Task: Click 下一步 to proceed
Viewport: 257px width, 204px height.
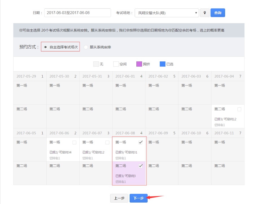Action: pyautogui.click(x=138, y=198)
